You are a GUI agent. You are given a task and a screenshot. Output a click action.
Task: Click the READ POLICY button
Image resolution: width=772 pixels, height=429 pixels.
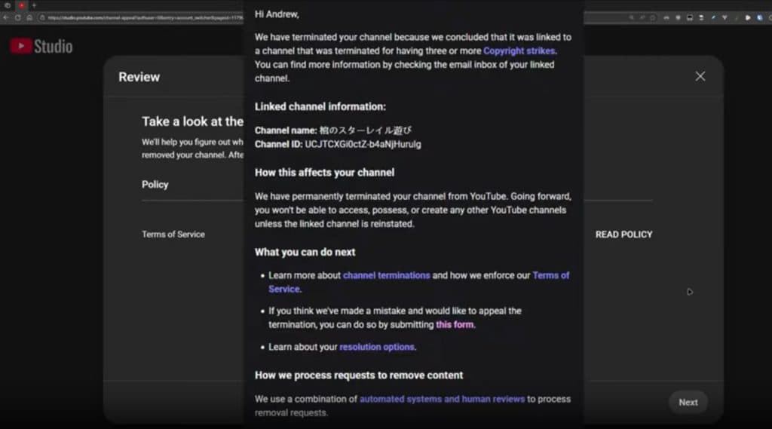[x=623, y=234]
